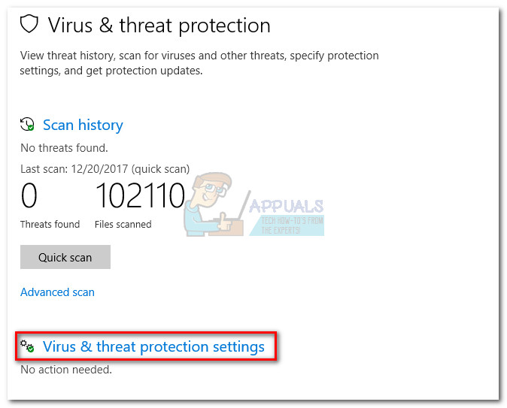Click the shield icon in the header
The image size is (507, 408).
[x=29, y=25]
